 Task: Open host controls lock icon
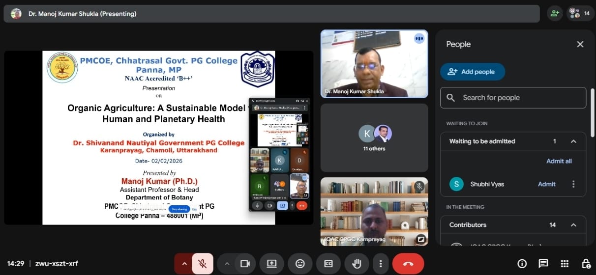pyautogui.click(x=586, y=264)
